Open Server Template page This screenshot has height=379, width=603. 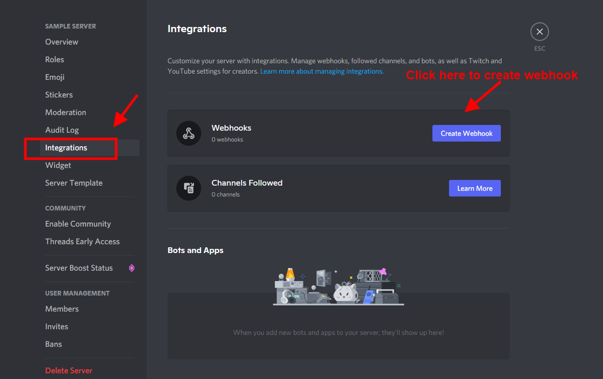click(74, 184)
